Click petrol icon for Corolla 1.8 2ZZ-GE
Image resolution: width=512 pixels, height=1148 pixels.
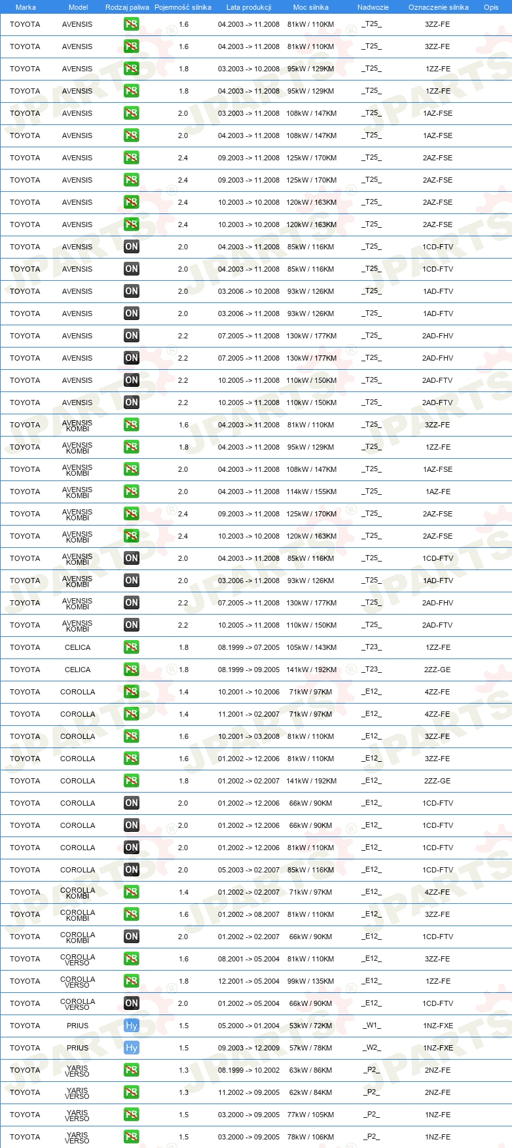click(131, 781)
